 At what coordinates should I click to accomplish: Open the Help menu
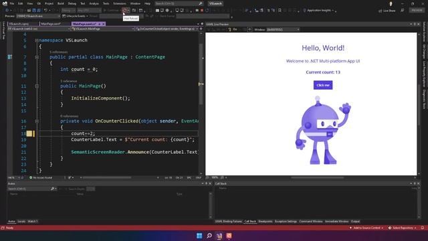[147, 3]
